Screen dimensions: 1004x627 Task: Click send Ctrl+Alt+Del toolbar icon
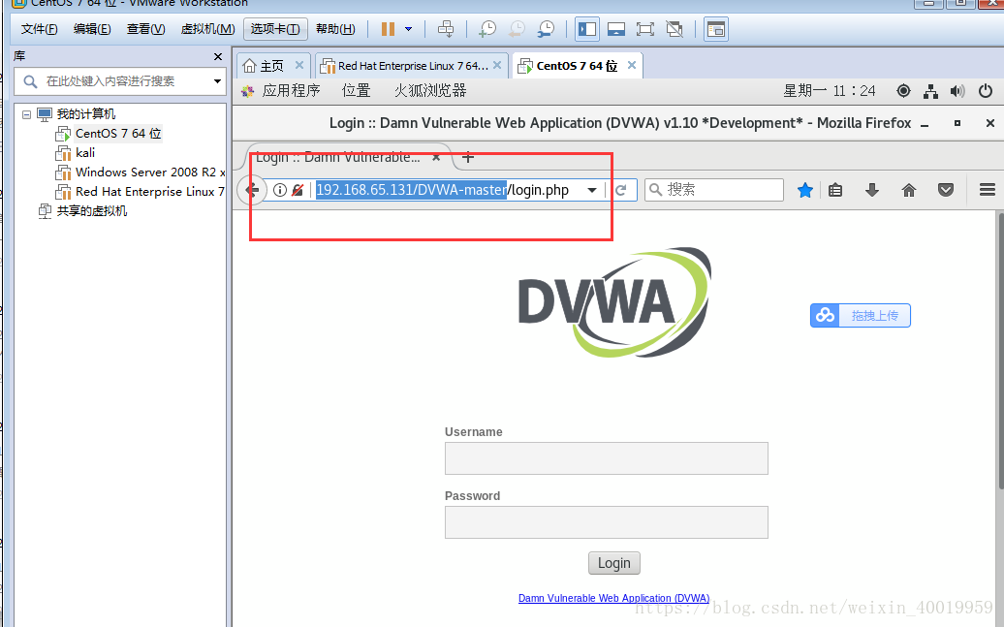pos(446,29)
